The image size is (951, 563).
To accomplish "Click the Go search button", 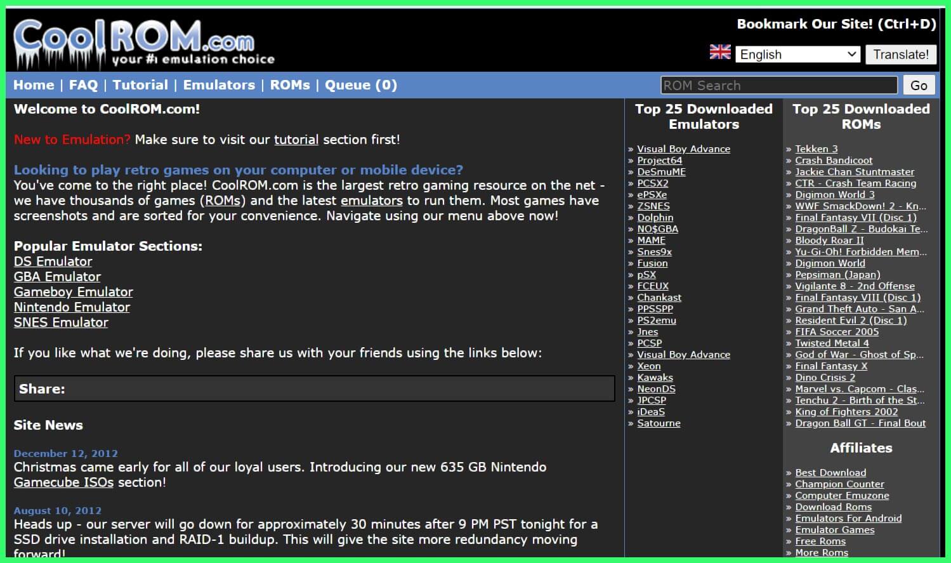I will [x=919, y=85].
